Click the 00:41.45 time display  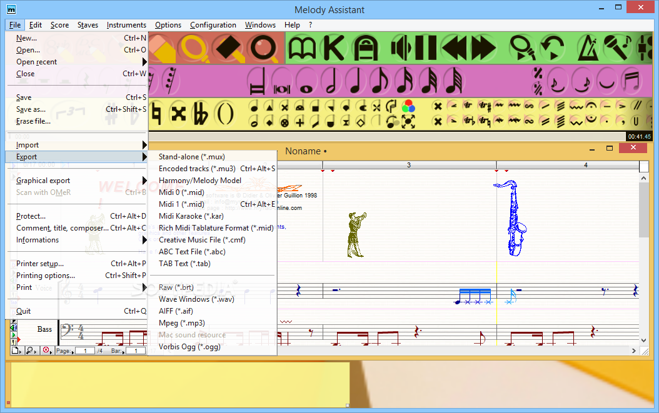[x=639, y=137]
